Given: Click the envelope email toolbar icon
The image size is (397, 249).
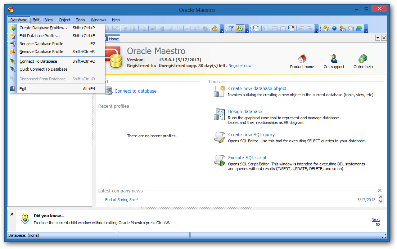Looking at the screenshot, I should point(351,29).
